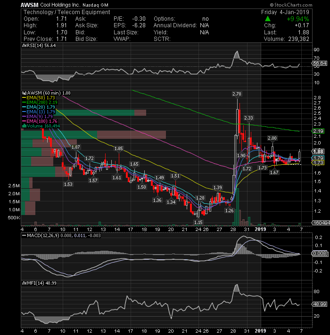This screenshot has height=335, width=330.
Task: Click the EMA(9) 1.79 legend entry
Action: (37, 117)
